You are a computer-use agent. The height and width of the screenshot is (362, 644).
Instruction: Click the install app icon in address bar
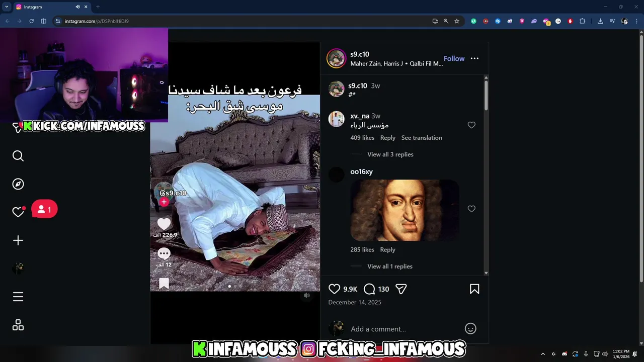(x=435, y=21)
